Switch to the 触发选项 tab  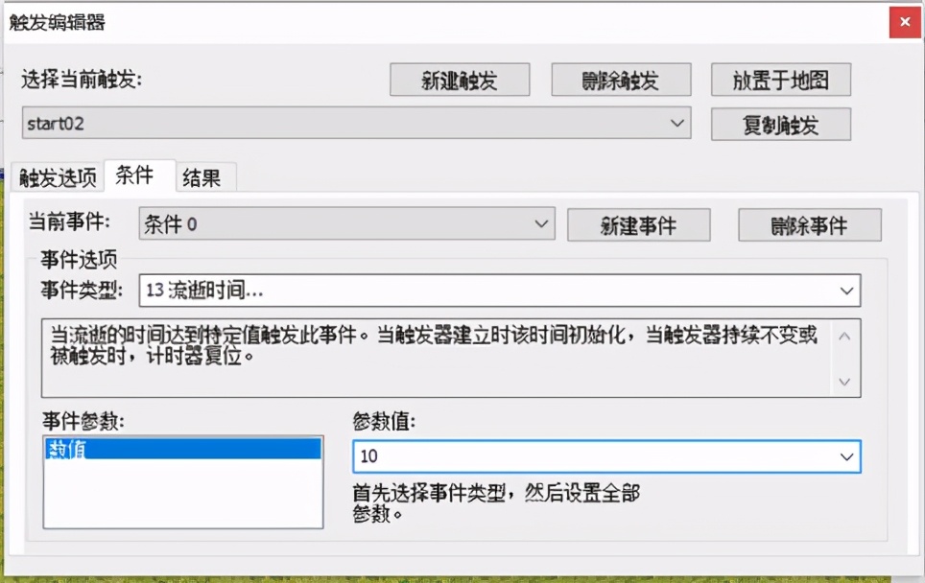click(x=58, y=177)
